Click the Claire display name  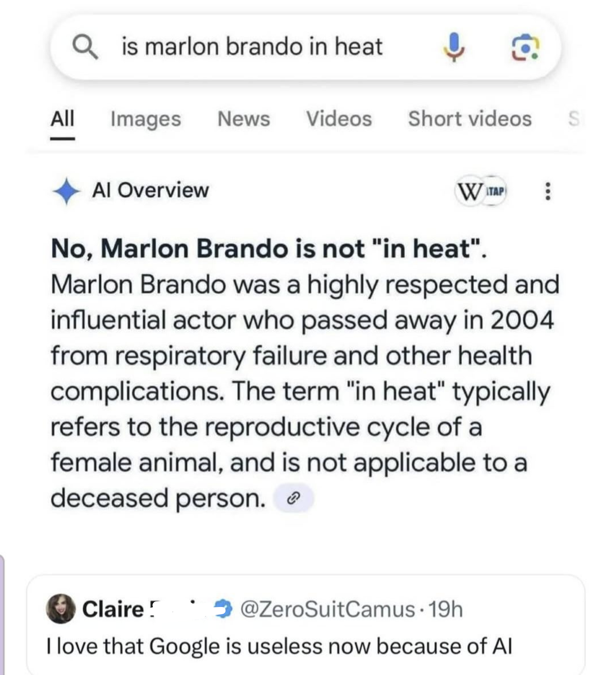(113, 609)
